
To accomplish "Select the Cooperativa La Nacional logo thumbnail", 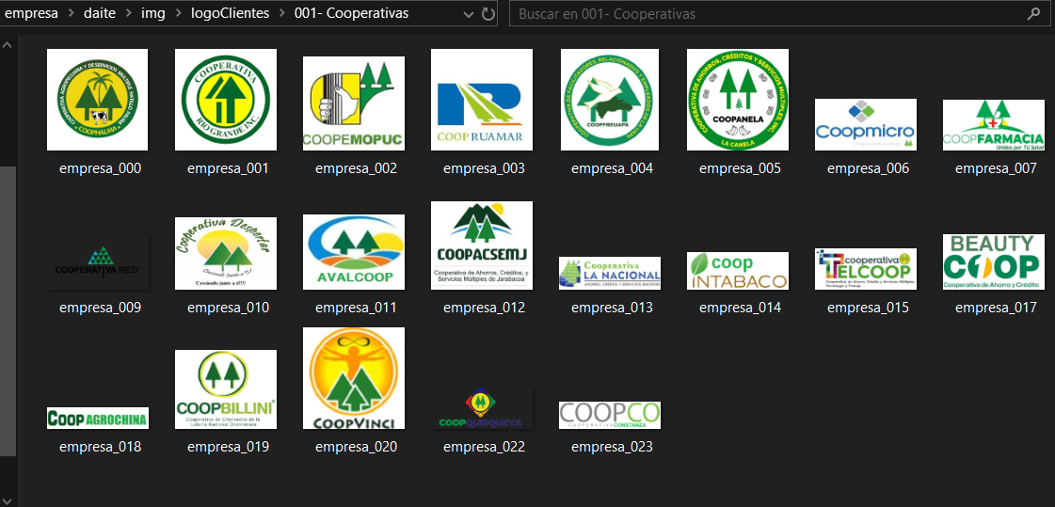I will [x=610, y=273].
